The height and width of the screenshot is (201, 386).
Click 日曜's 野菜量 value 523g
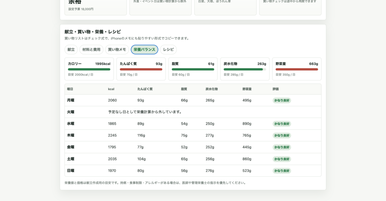point(247,171)
